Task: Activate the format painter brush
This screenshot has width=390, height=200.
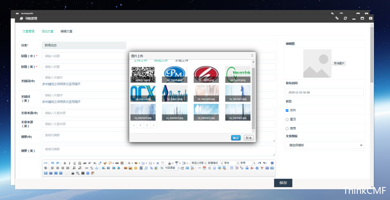Action: click(105, 163)
